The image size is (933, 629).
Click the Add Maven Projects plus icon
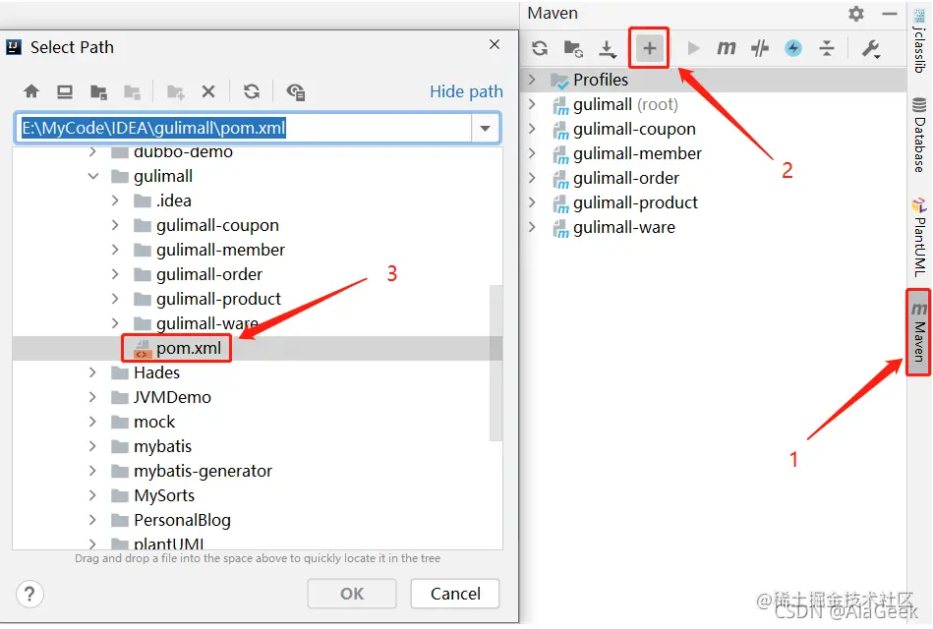649,48
